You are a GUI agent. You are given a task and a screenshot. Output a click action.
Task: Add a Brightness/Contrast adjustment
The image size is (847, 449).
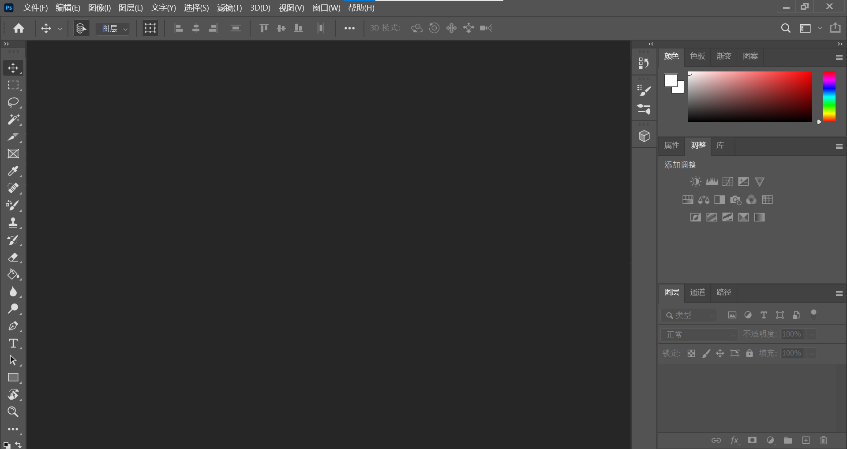click(x=696, y=182)
